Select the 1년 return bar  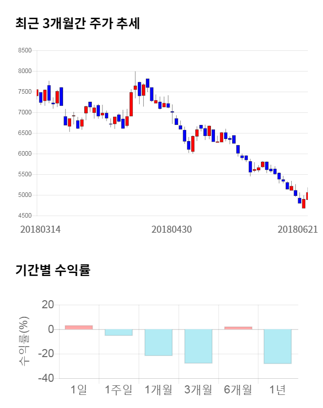click(x=278, y=347)
